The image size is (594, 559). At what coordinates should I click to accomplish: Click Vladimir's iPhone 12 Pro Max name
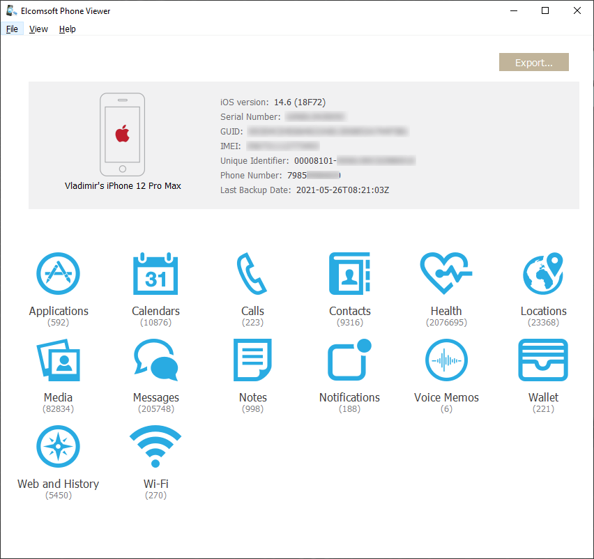pos(123,186)
